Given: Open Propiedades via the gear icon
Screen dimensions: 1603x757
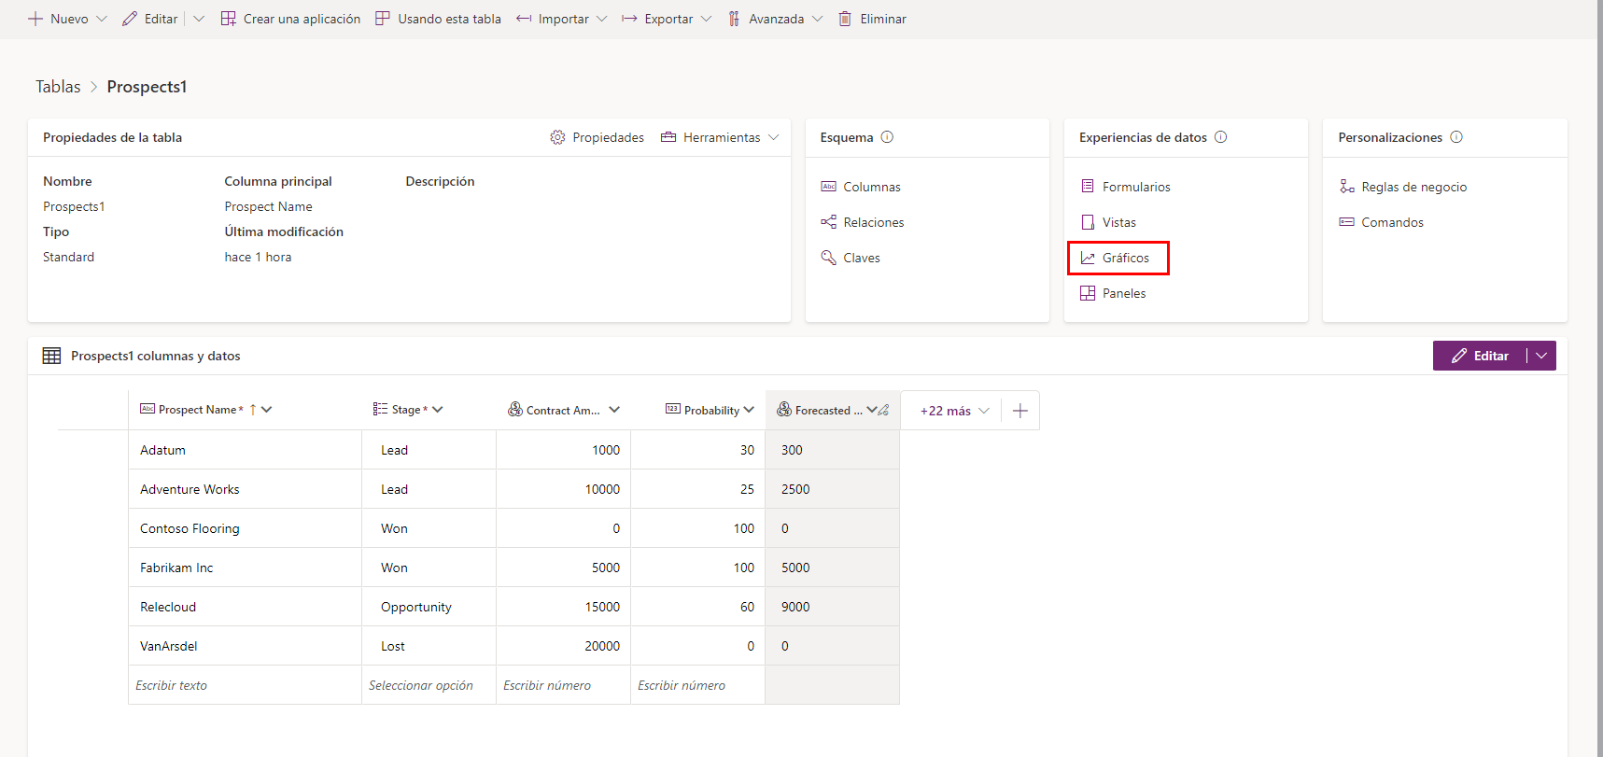Looking at the screenshot, I should [557, 137].
